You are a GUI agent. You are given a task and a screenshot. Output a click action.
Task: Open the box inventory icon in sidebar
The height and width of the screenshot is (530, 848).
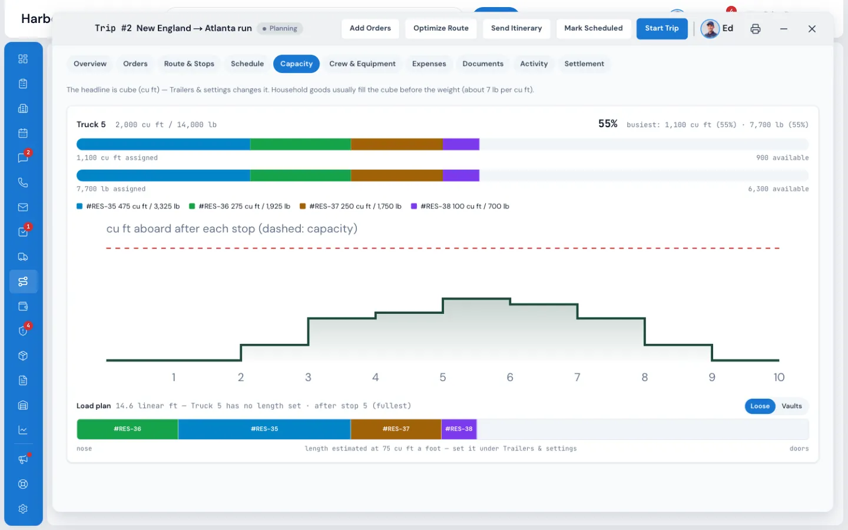(x=23, y=356)
